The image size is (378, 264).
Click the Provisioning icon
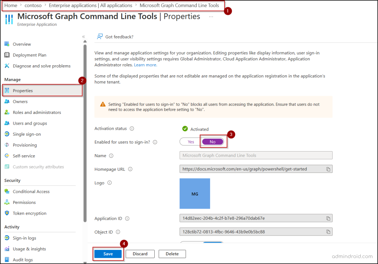click(7, 145)
